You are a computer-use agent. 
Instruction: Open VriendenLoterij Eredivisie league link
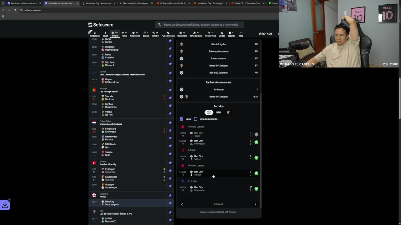111,124
